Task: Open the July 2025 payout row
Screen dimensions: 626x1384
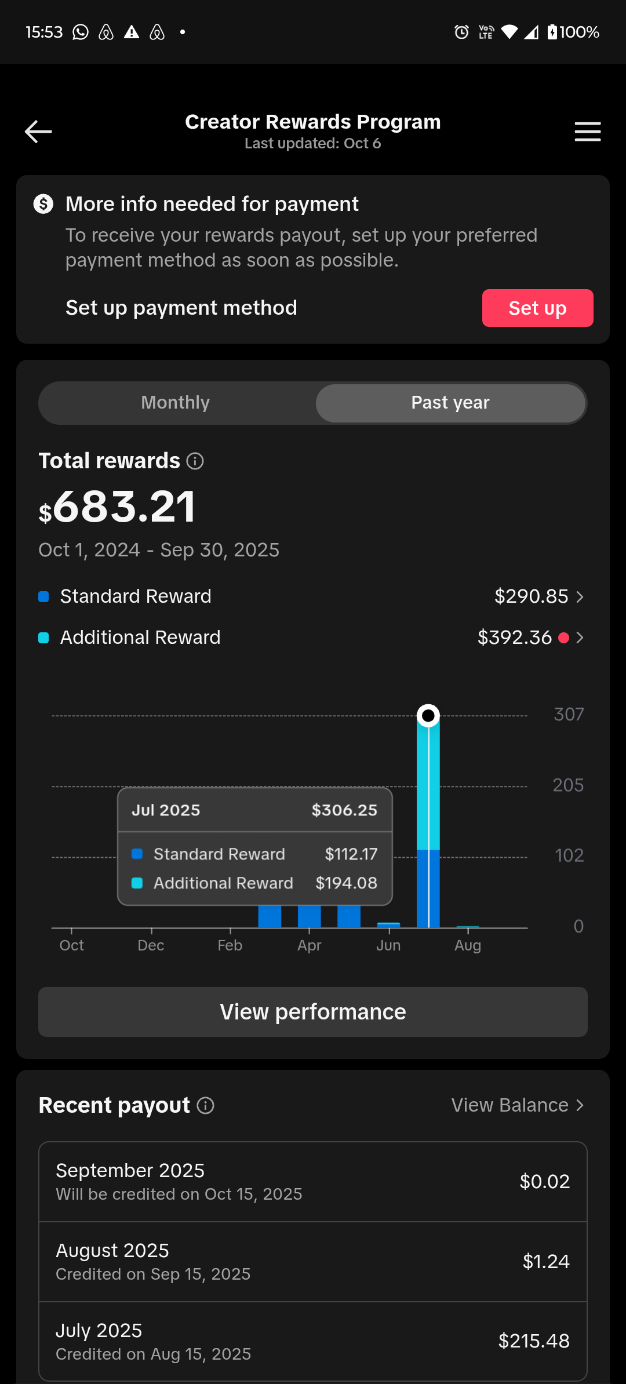Action: point(313,1342)
